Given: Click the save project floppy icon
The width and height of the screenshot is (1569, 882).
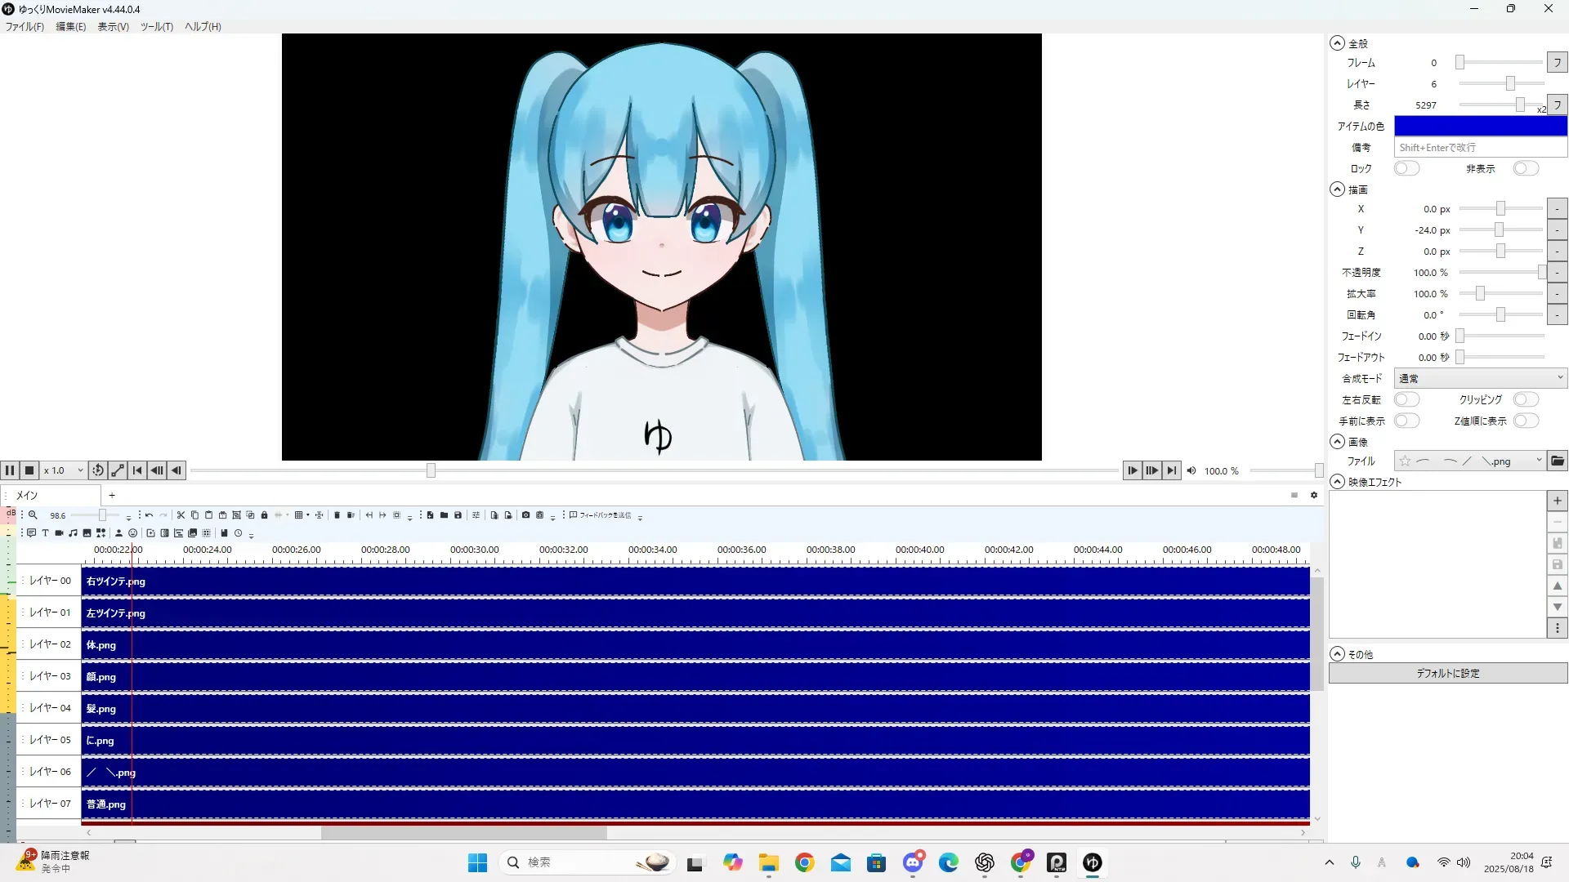Looking at the screenshot, I should point(458,515).
